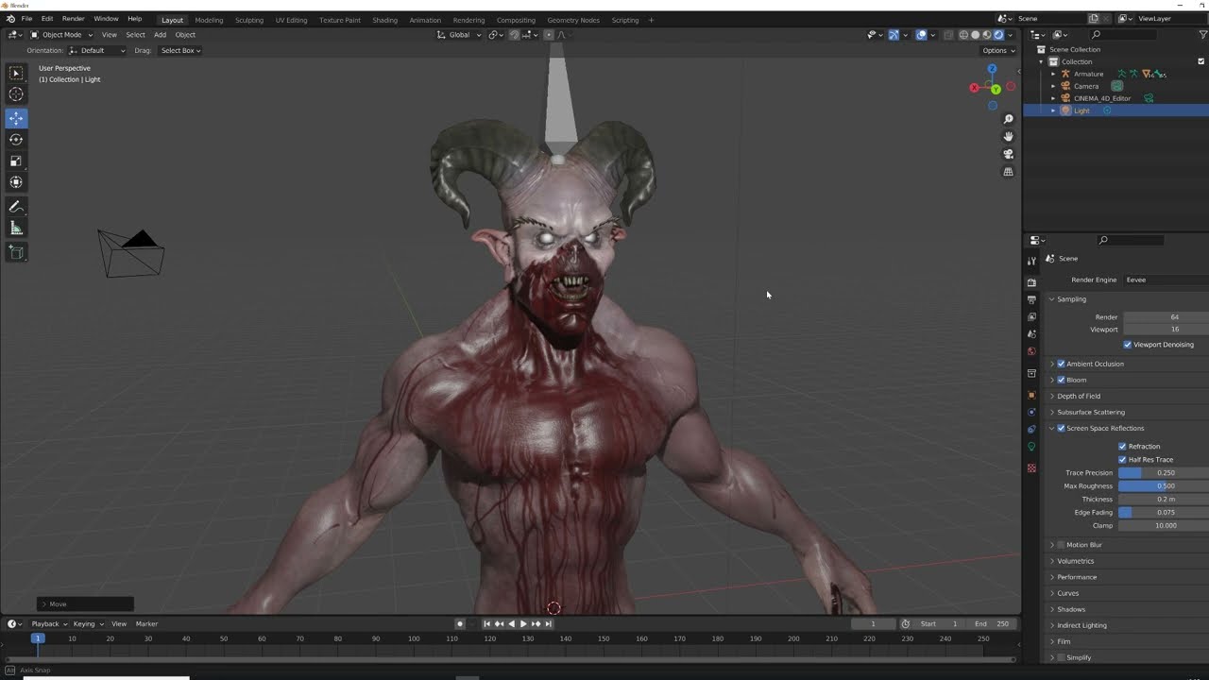Screen dimensions: 1209x680
Task: Open the Object properties tab
Action: (1031, 395)
